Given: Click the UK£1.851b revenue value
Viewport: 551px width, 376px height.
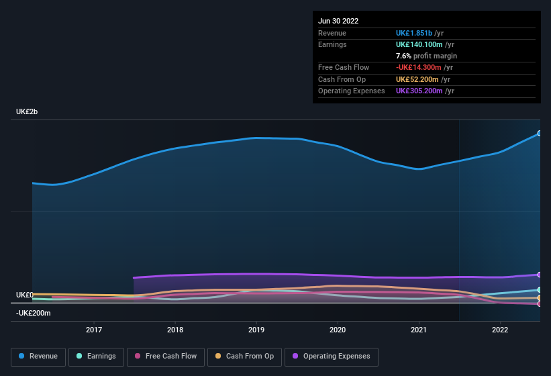Looking at the screenshot, I should point(414,33).
